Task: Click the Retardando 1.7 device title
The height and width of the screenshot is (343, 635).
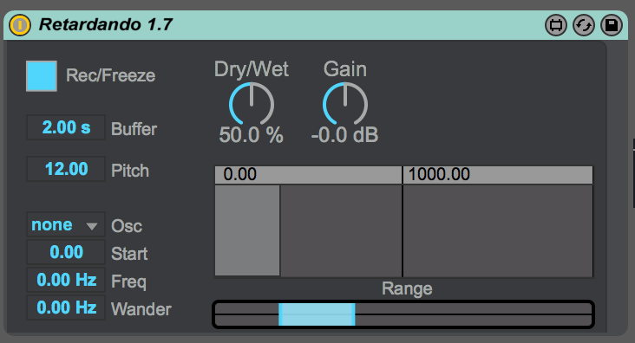Action: tap(106, 24)
